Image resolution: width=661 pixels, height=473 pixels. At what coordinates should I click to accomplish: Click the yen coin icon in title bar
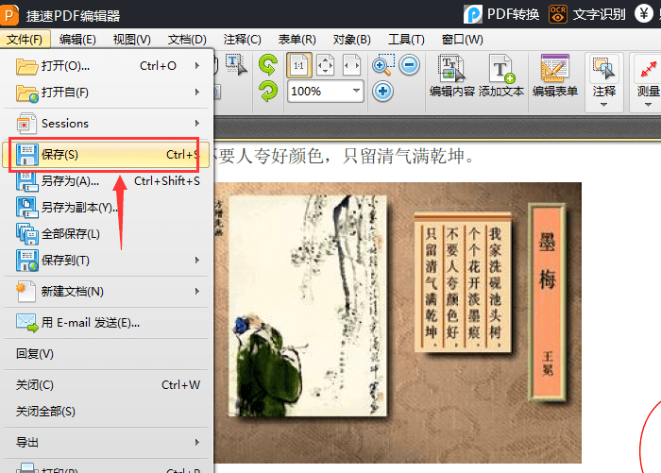tap(644, 14)
